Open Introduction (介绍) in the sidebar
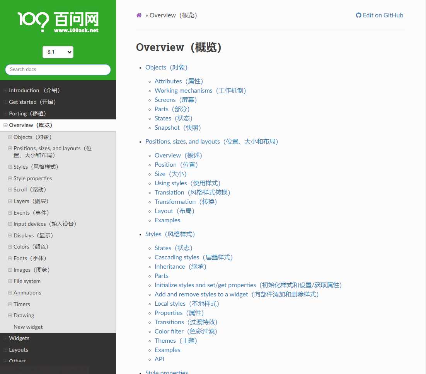The image size is (426, 374). [x=34, y=90]
